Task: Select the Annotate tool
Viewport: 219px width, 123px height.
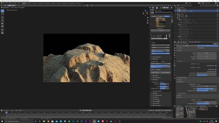Action: tap(2, 30)
